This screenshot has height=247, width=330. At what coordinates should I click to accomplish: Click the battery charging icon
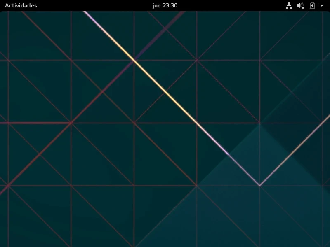pyautogui.click(x=312, y=5)
